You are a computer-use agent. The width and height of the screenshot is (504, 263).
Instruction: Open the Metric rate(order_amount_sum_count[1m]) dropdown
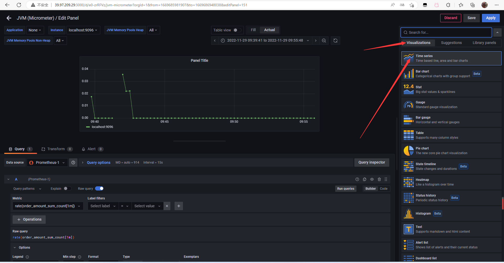(x=48, y=206)
